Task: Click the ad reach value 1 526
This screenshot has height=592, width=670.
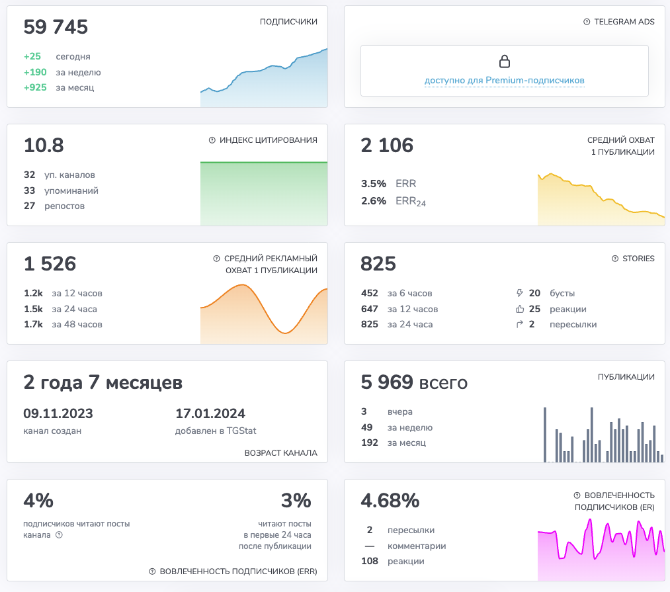Action: click(x=50, y=264)
